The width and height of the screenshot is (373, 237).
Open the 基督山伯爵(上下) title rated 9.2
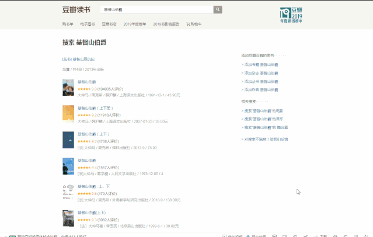(x=93, y=134)
